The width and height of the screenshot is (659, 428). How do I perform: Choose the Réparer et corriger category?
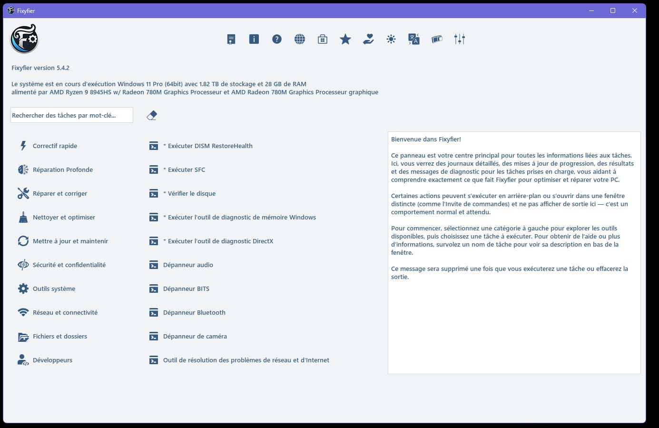coord(60,193)
